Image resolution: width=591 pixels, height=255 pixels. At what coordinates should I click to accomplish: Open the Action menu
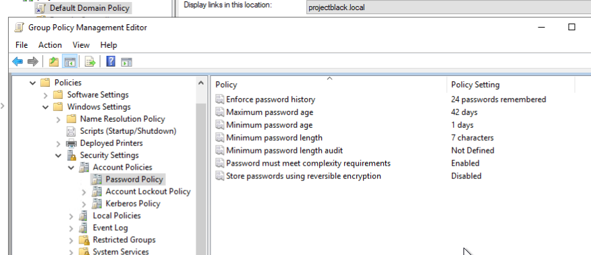tap(50, 45)
